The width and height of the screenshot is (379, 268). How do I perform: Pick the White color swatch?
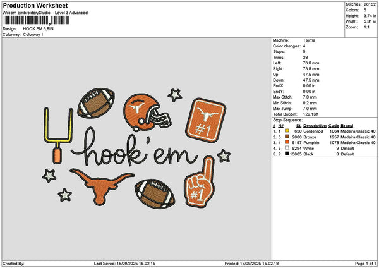point(287,148)
